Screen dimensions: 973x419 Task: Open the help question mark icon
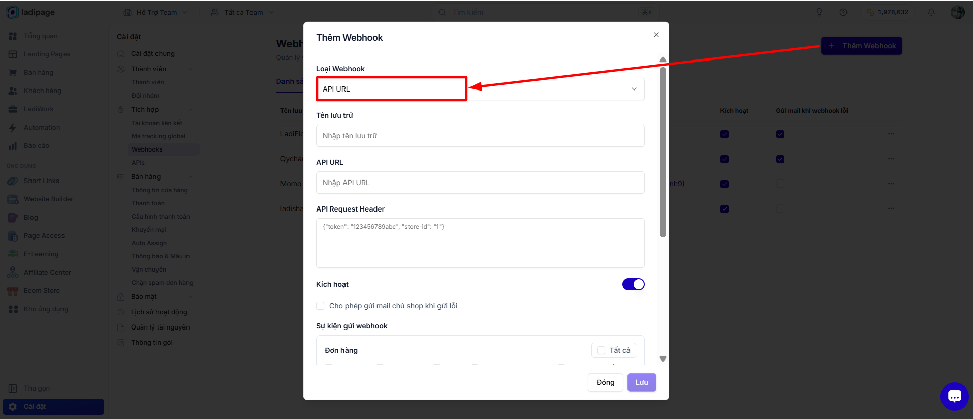843,12
